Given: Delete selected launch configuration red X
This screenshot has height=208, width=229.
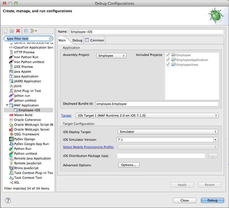Looking at the screenshot, I should (18, 31).
